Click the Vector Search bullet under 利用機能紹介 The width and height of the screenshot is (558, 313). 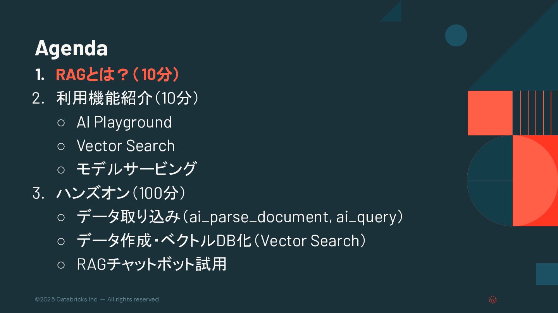click(x=126, y=145)
